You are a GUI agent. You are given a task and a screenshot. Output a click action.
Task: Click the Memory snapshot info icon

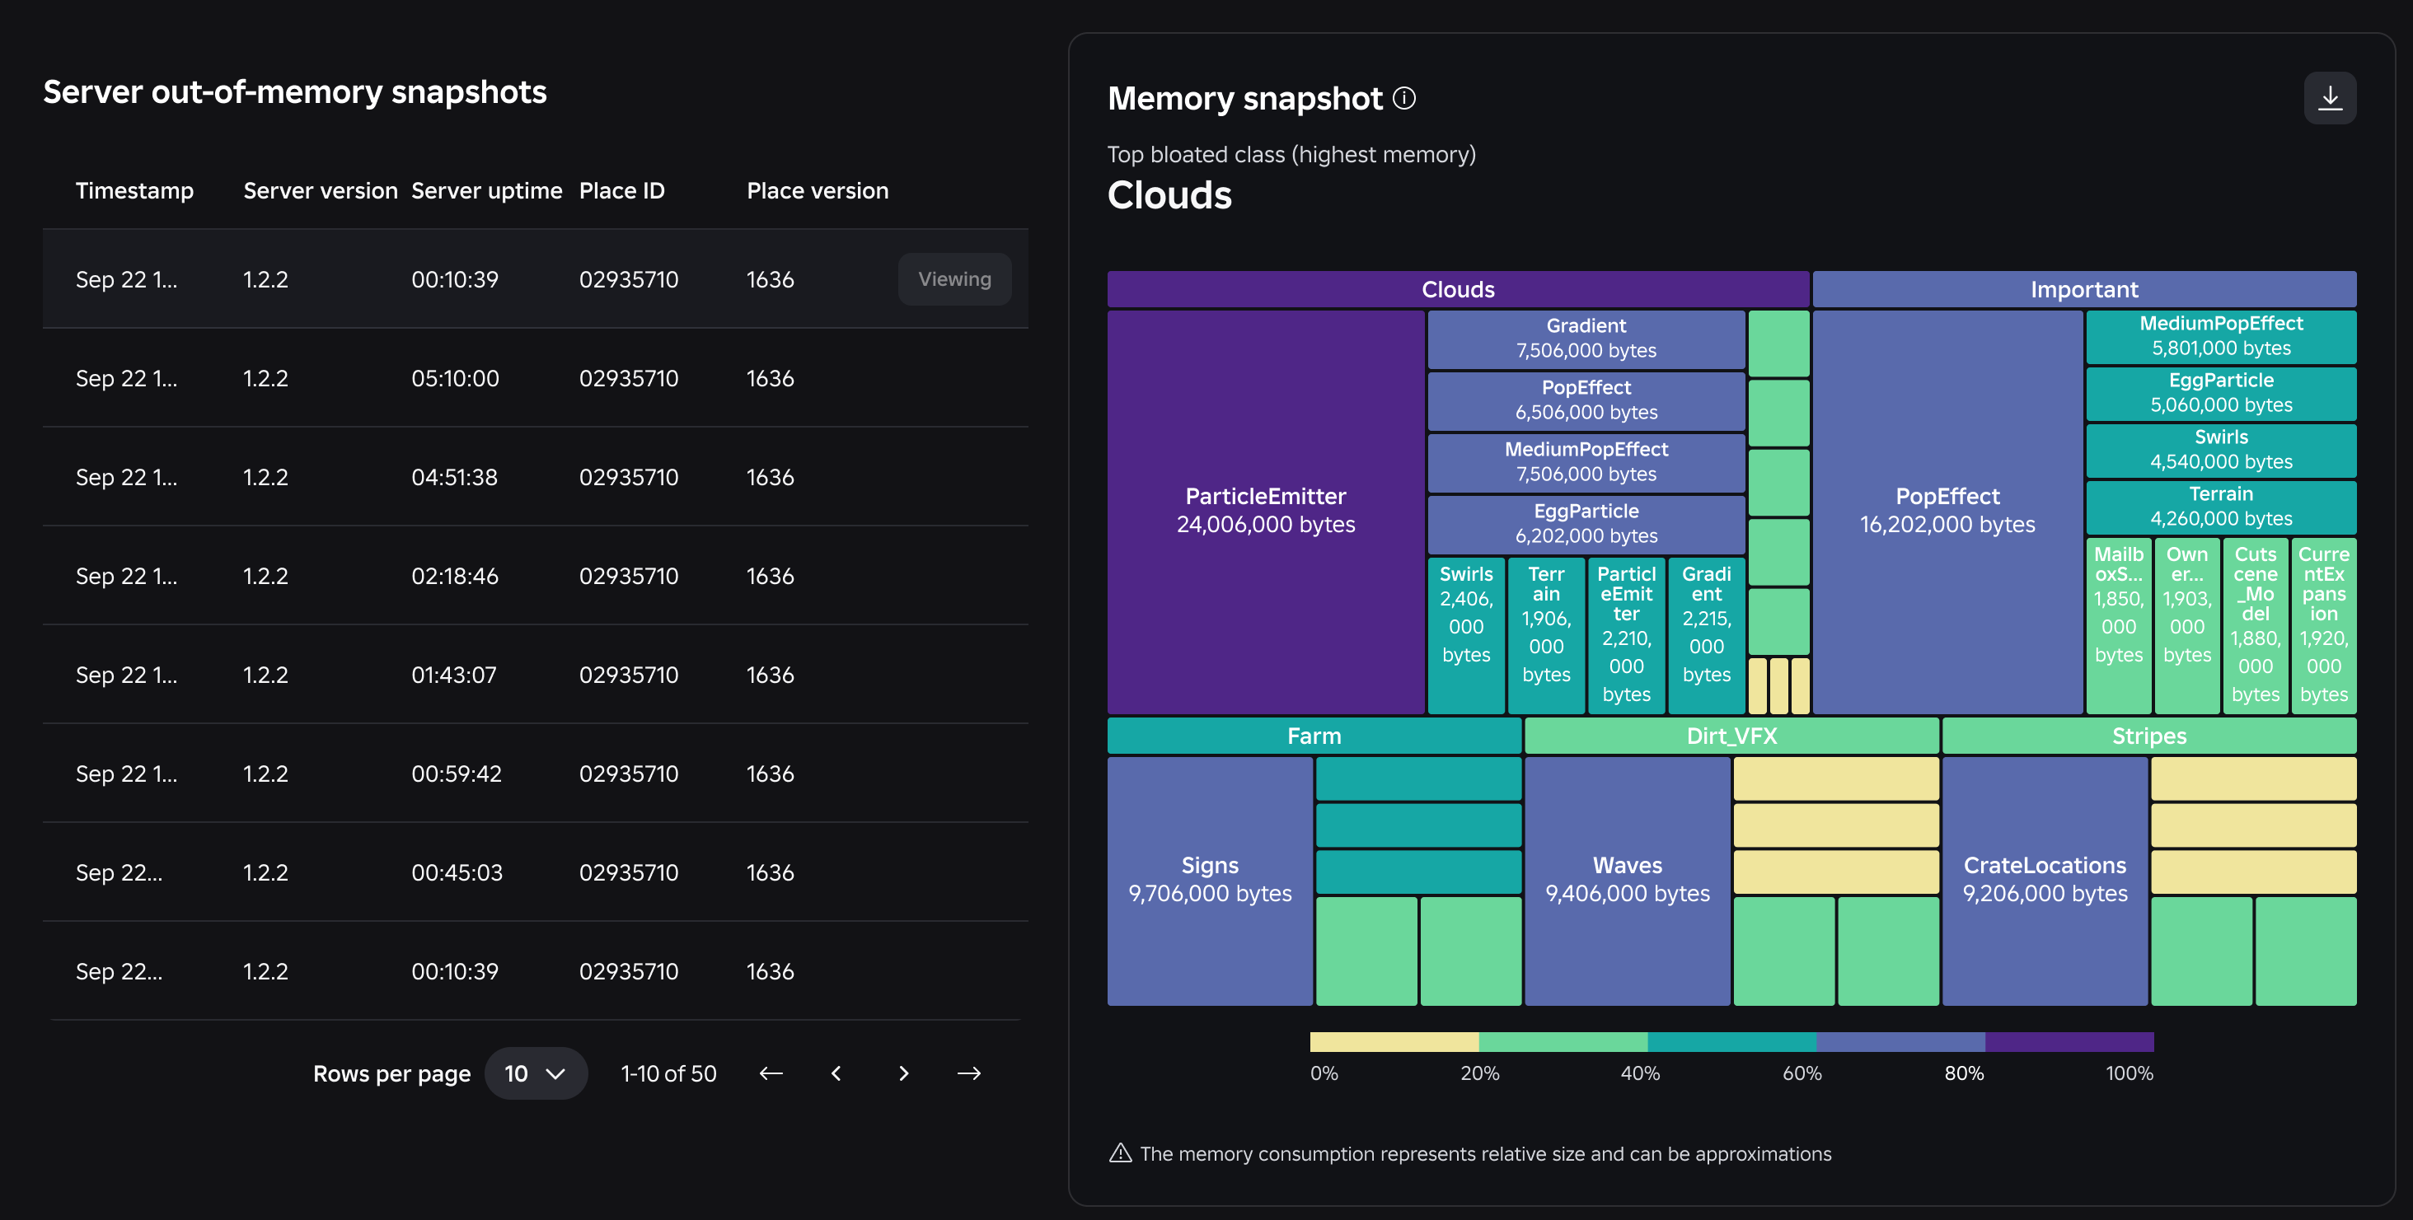(x=1403, y=98)
